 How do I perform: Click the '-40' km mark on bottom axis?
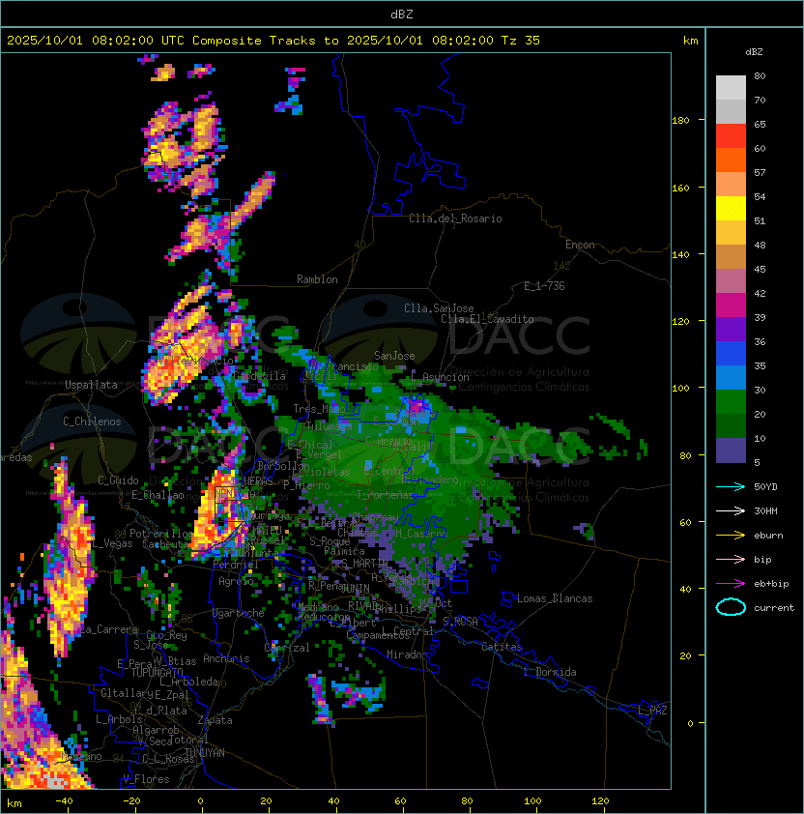click(x=65, y=801)
